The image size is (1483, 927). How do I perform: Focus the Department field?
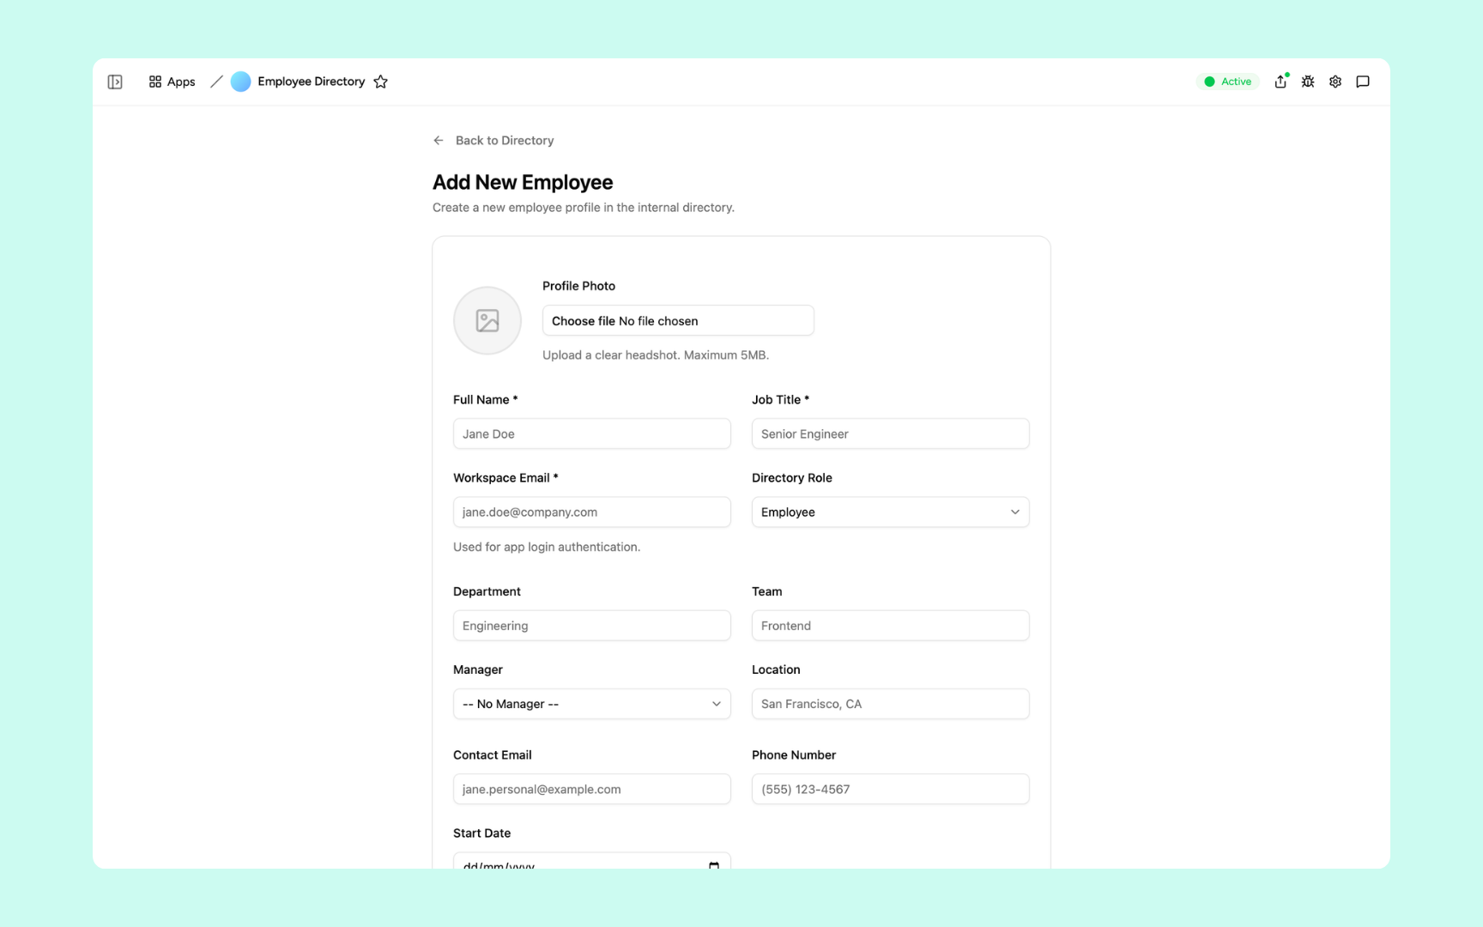pyautogui.click(x=592, y=626)
